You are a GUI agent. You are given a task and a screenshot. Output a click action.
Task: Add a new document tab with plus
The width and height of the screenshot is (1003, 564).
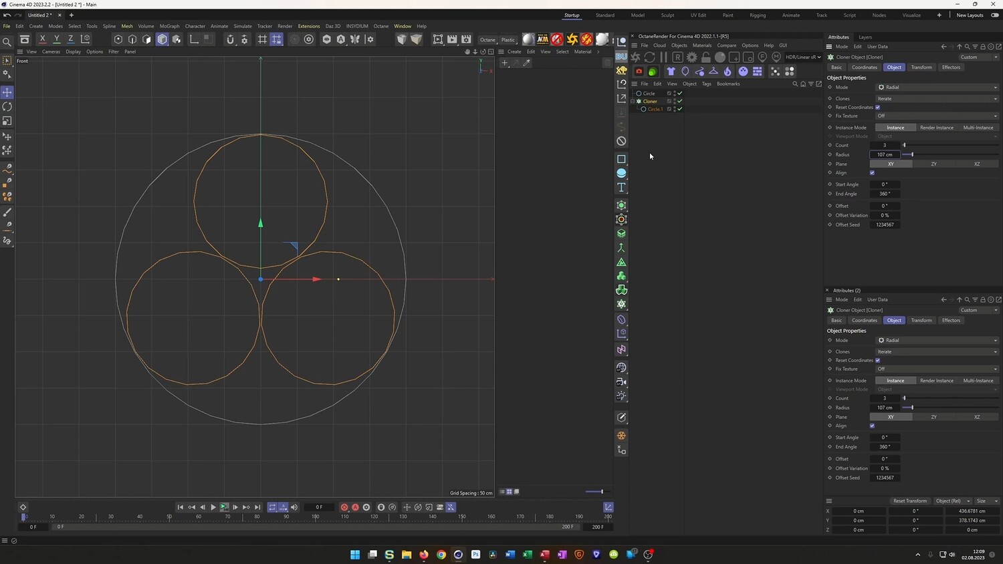coord(72,15)
